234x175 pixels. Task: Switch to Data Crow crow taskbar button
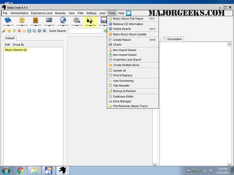click(x=63, y=171)
